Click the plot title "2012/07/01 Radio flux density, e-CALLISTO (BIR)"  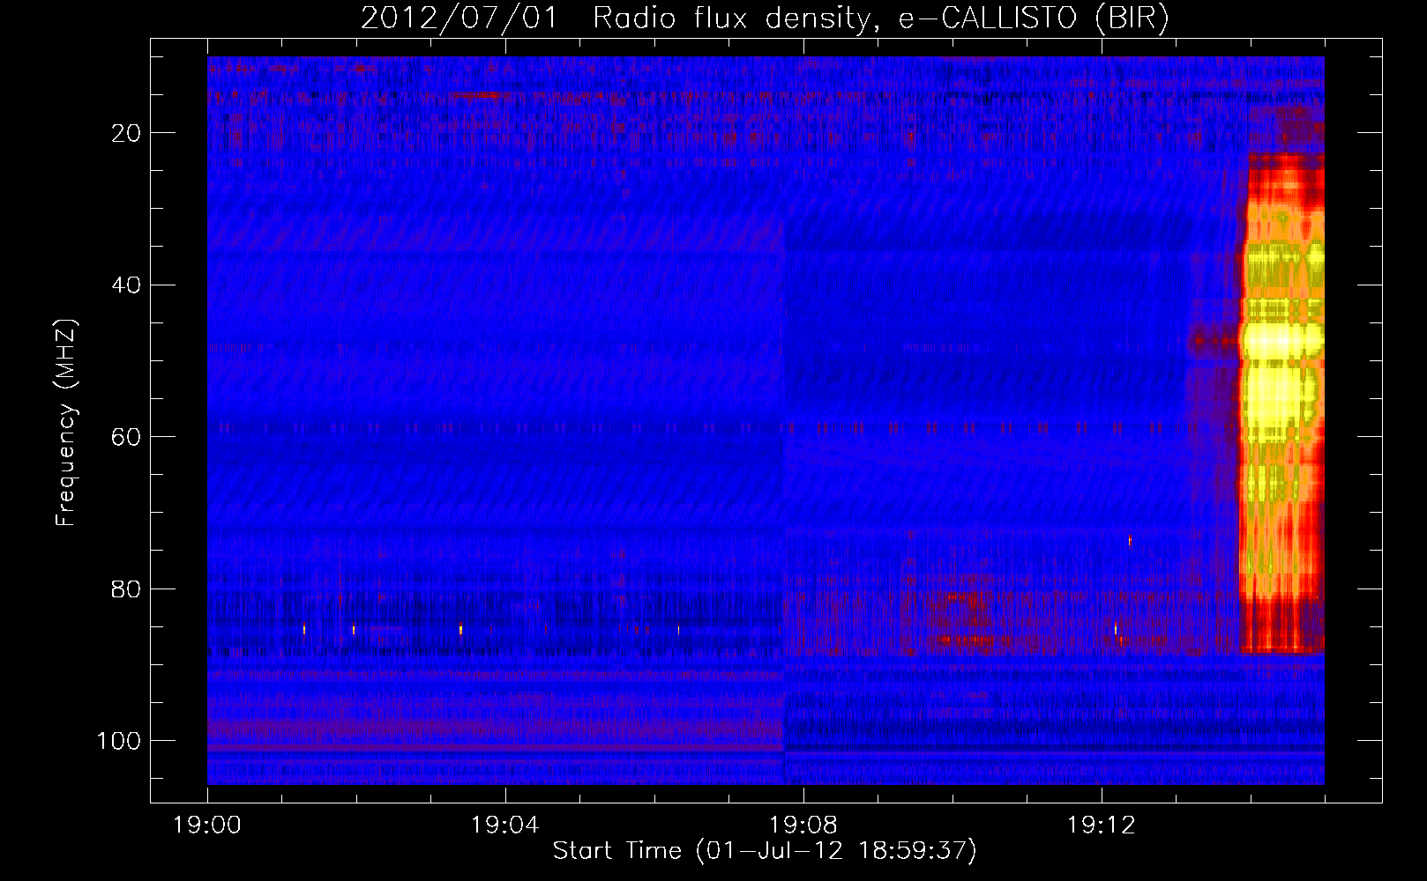click(765, 19)
